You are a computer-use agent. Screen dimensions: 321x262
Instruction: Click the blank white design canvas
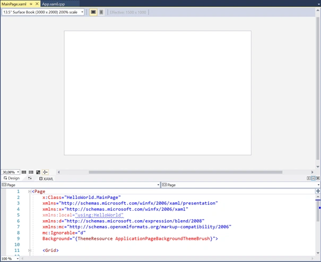pyautogui.click(x=158, y=93)
